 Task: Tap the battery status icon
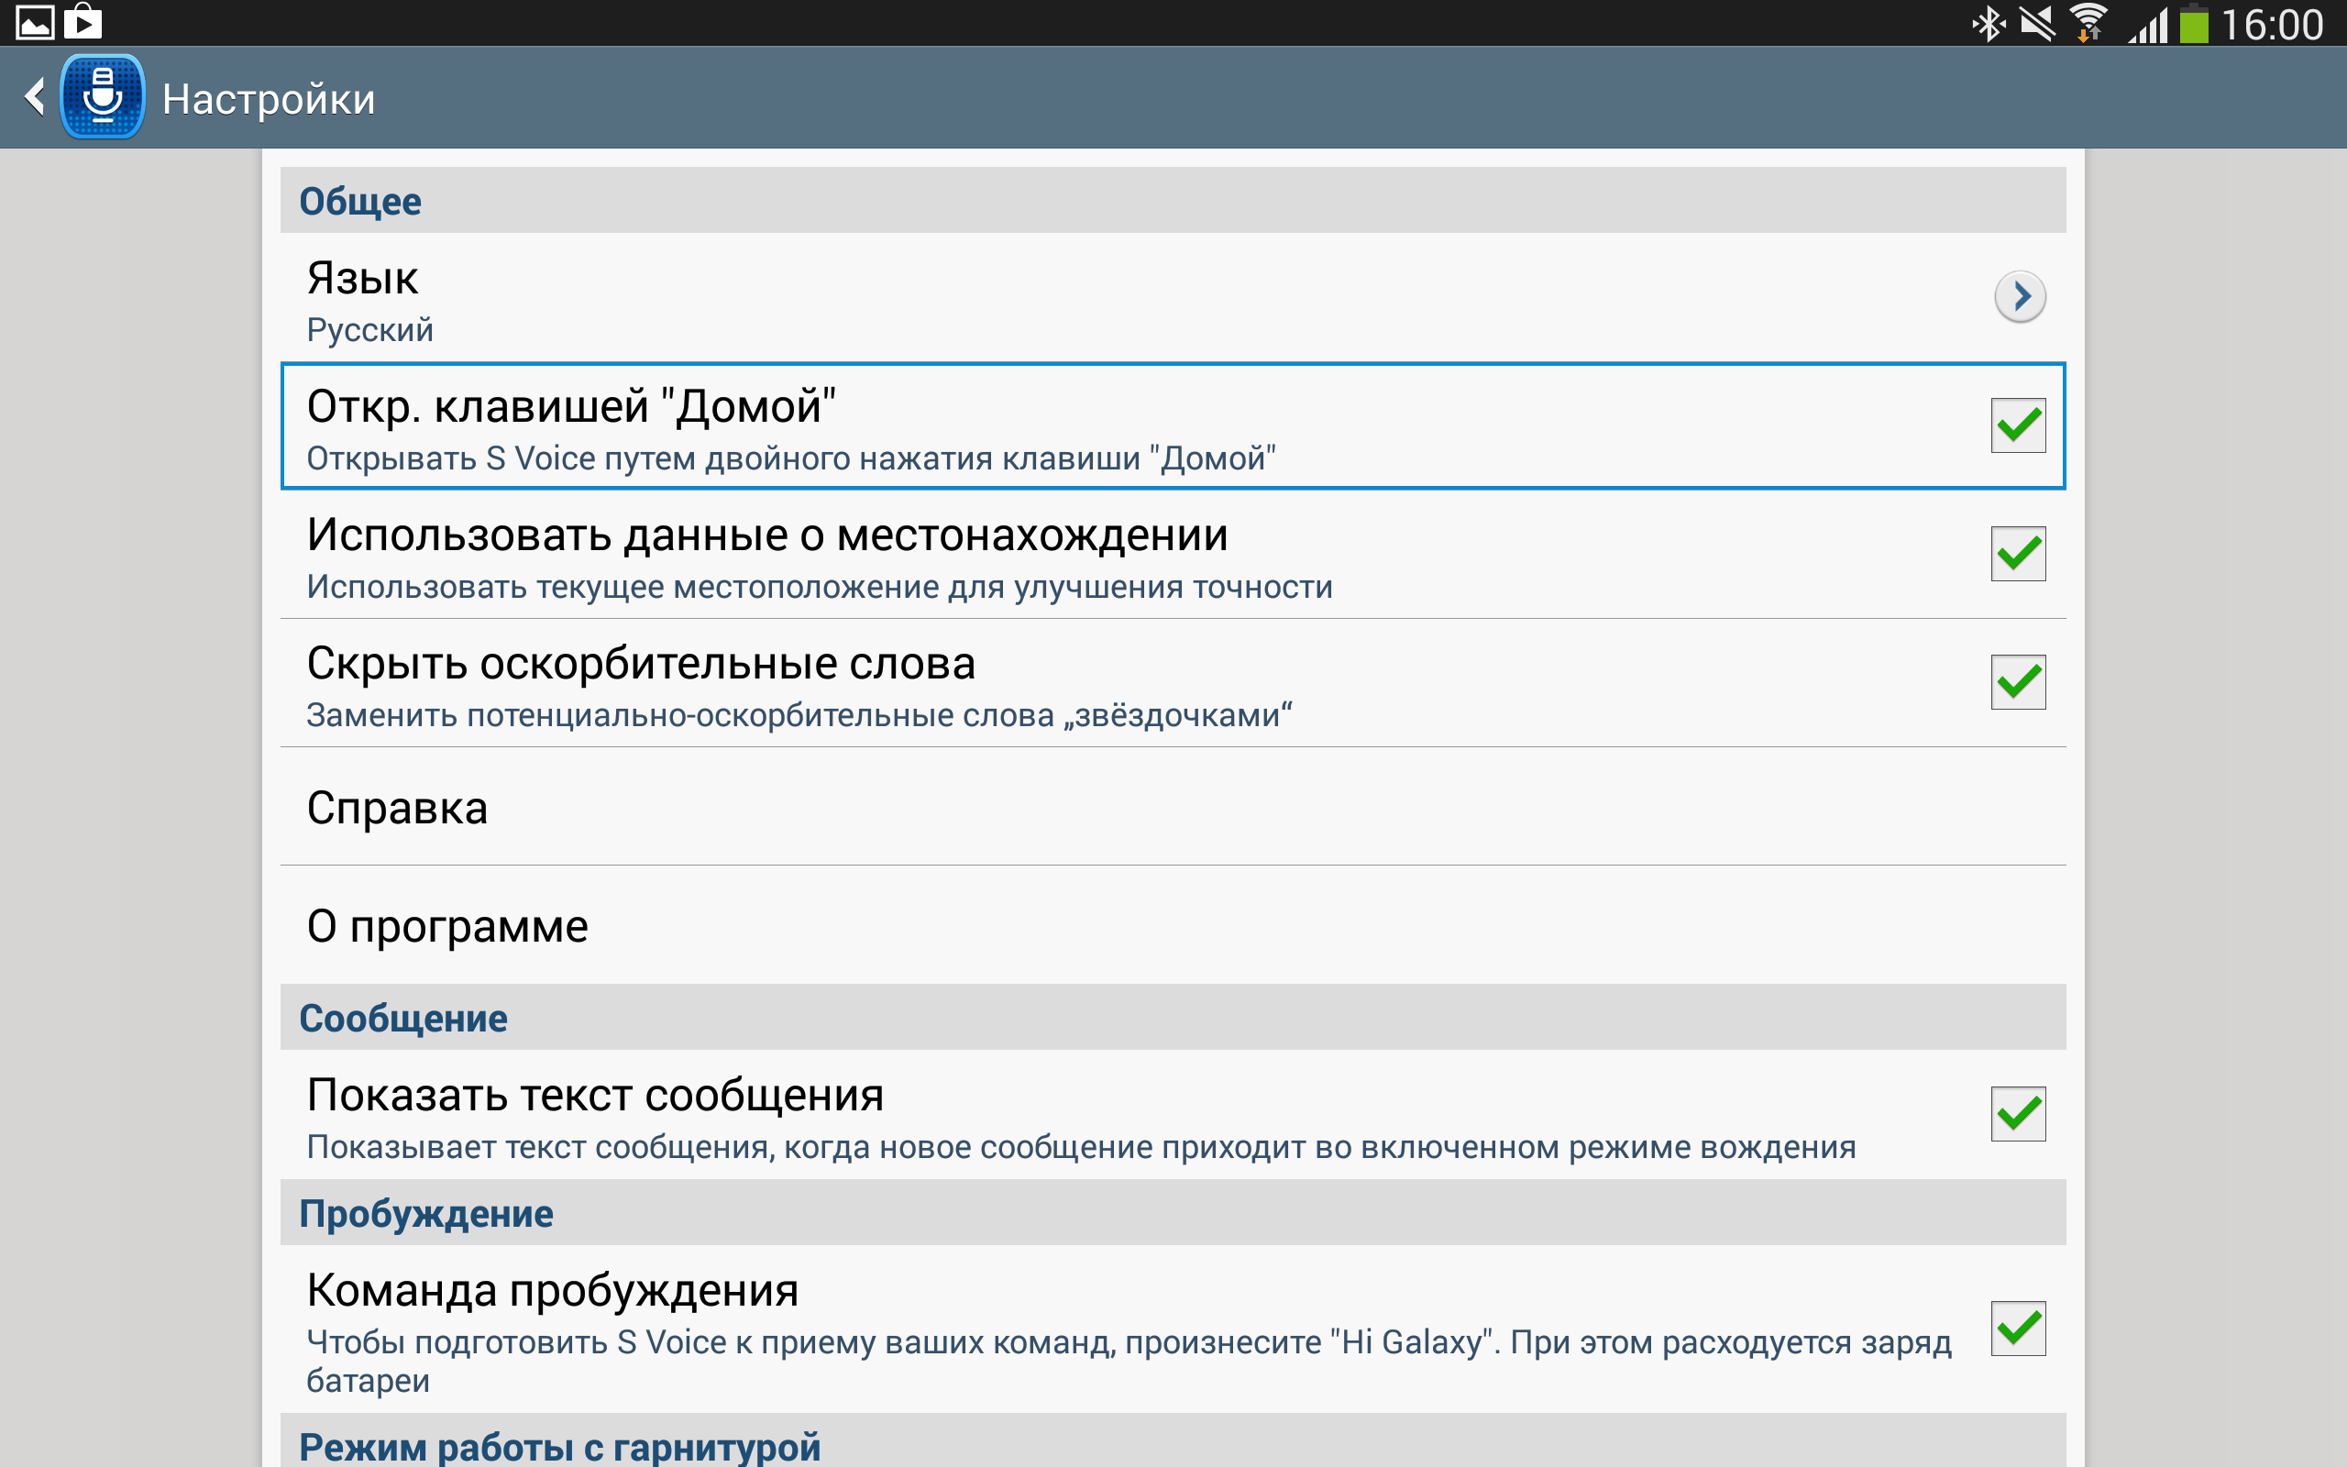2194,23
